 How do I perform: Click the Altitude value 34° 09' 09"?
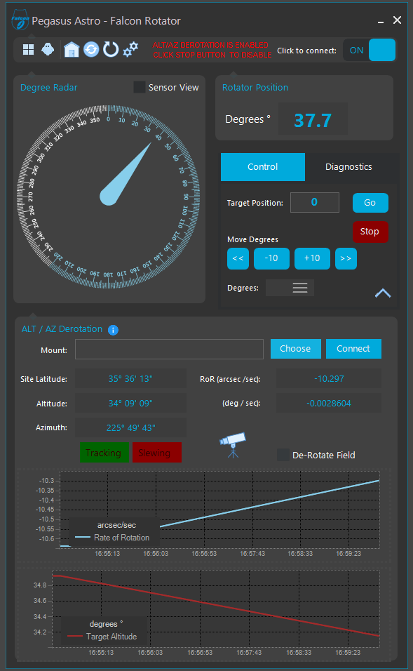(131, 403)
